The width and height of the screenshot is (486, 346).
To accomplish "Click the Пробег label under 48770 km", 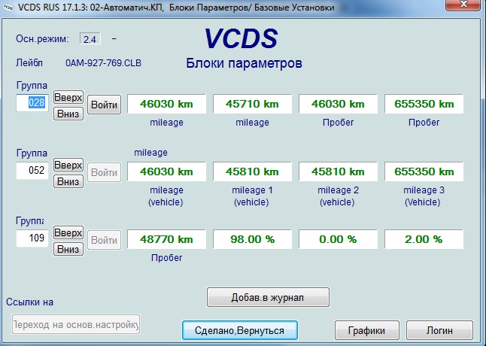I will coord(167,258).
